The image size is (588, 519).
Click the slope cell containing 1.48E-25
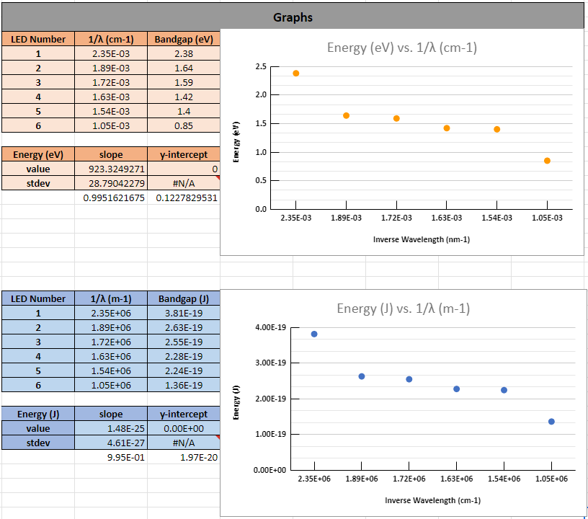111,428
